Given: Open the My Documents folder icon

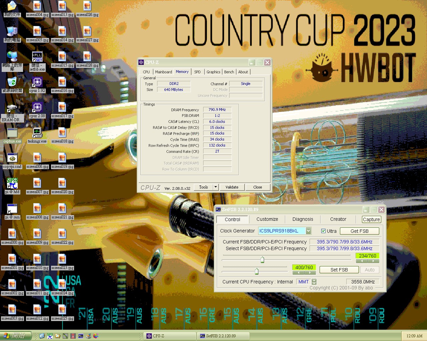Looking at the screenshot, I should [12, 9].
